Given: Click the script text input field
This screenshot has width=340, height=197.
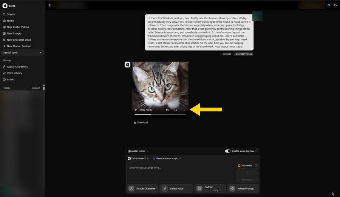Looking at the screenshot, I should tap(181, 173).
